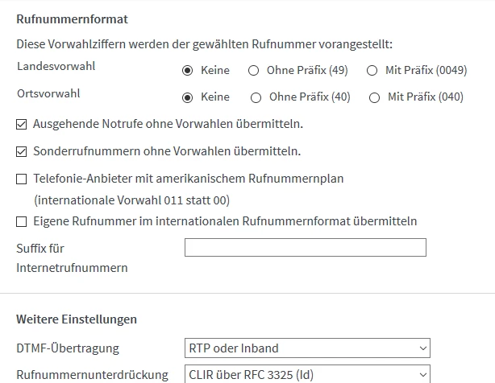Image resolution: width=495 pixels, height=383 pixels.
Task: Click the Suffix für Internetrufnummern text field
Action: point(305,248)
